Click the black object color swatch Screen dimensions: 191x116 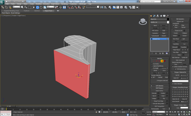pos(168,19)
